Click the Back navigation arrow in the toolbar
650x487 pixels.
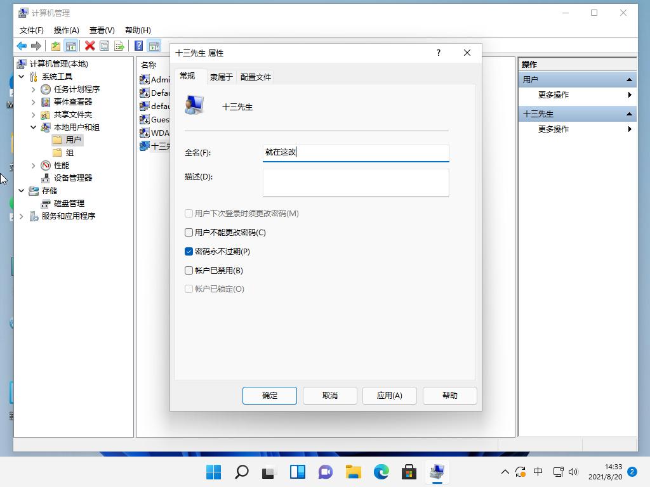point(21,46)
